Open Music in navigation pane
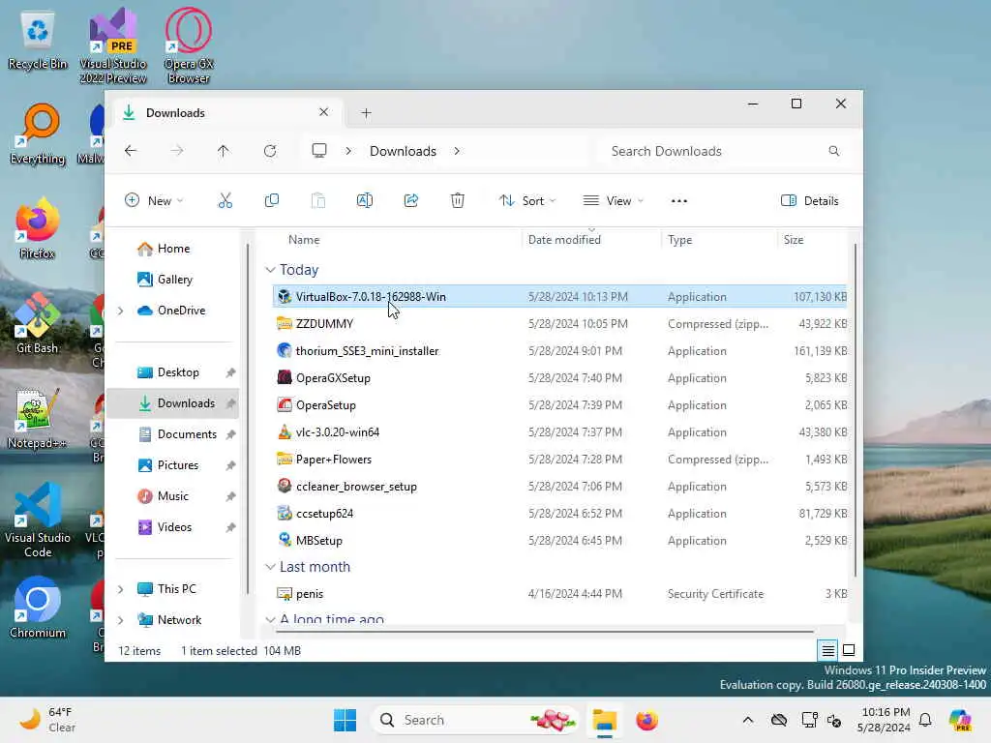The width and height of the screenshot is (991, 743). 172,496
